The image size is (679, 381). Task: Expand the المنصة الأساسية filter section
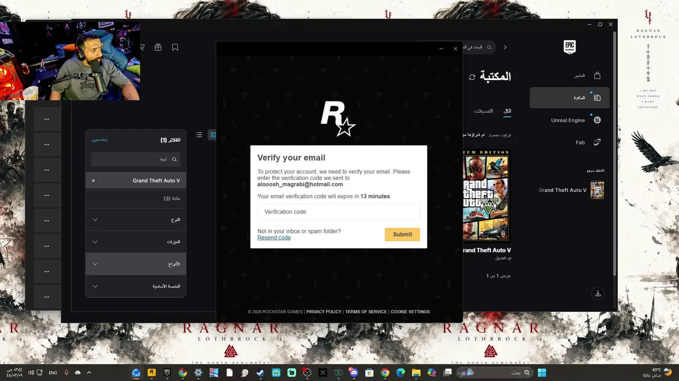pos(136,286)
